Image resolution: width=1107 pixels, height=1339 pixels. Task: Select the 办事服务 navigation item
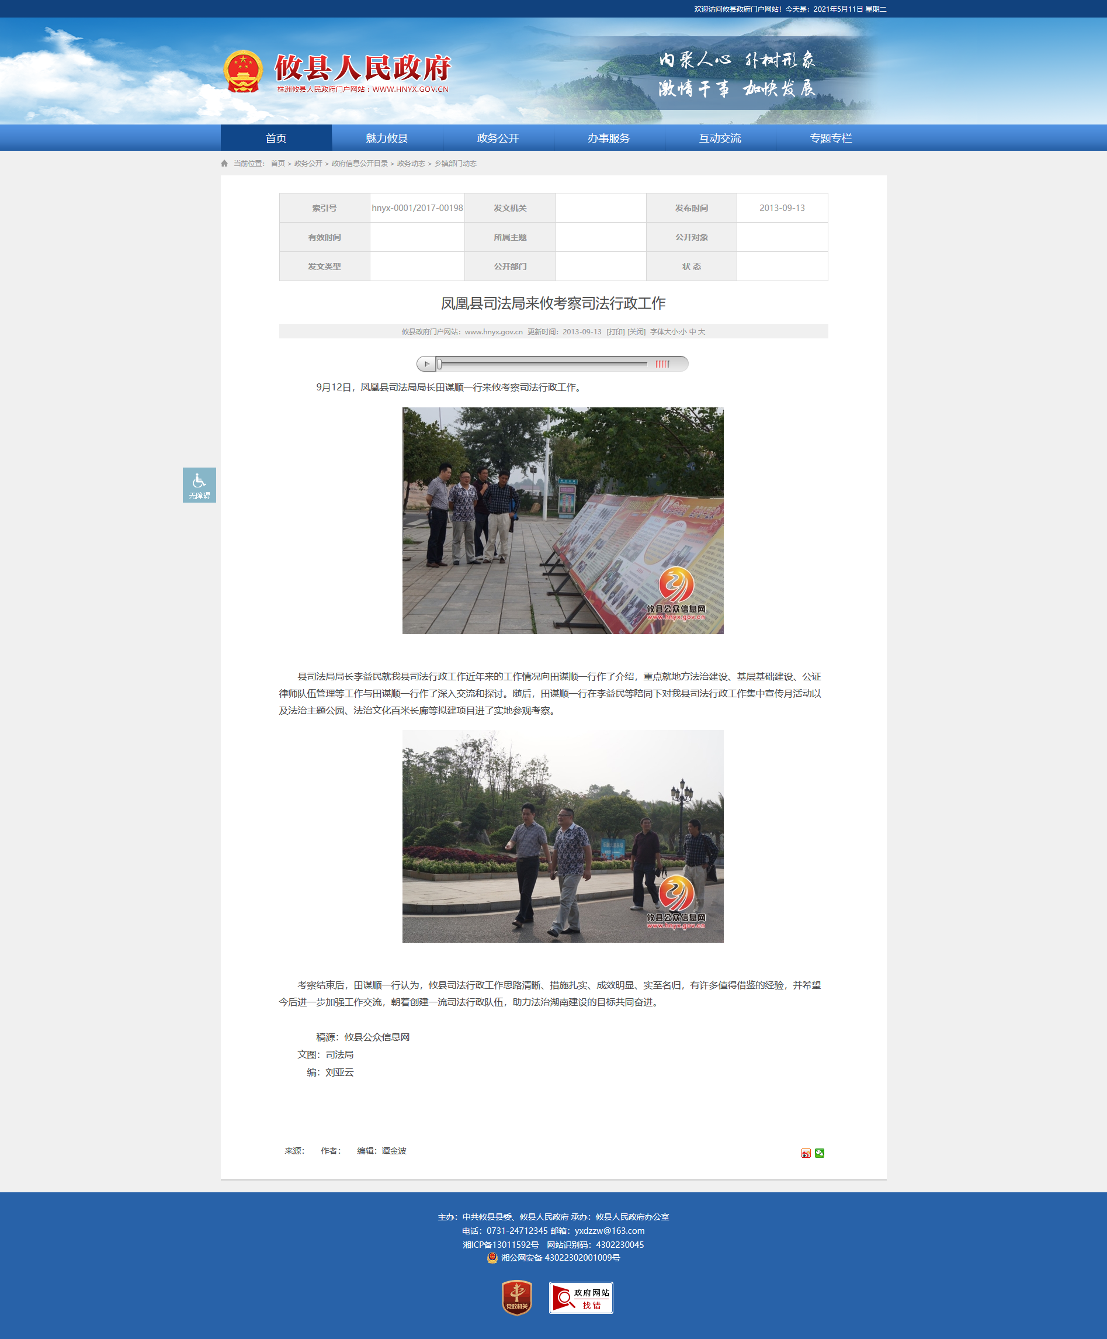click(x=609, y=139)
